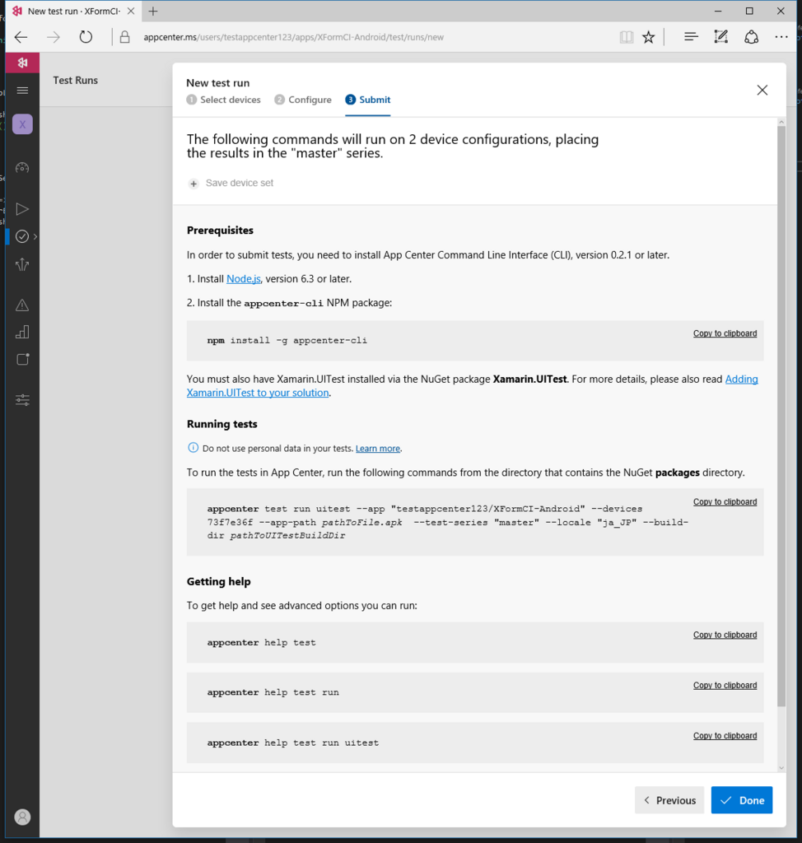Refresh the page with reload icon
The height and width of the screenshot is (843, 802).
pos(86,37)
